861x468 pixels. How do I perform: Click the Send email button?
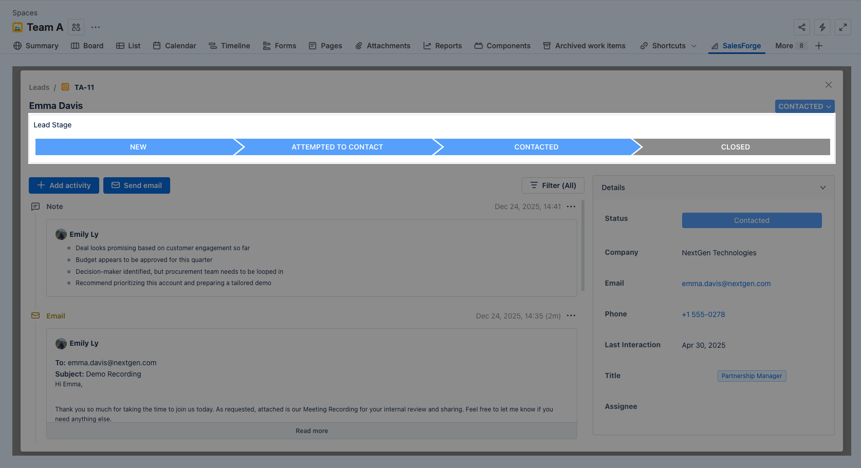137,185
